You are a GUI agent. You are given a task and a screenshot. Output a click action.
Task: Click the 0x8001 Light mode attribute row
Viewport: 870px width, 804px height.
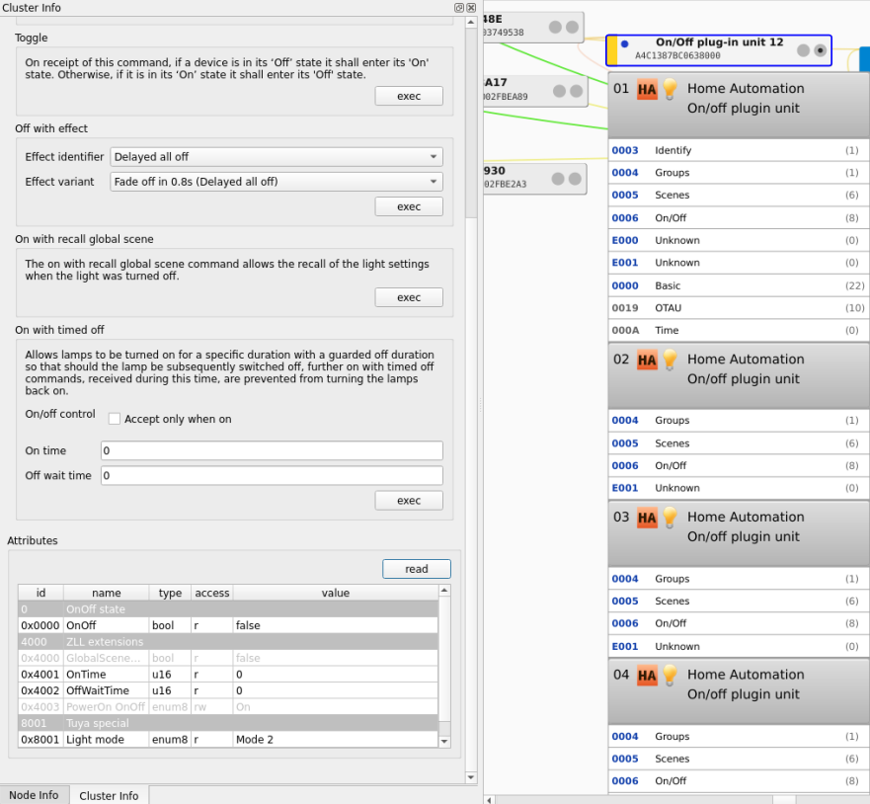(x=228, y=740)
